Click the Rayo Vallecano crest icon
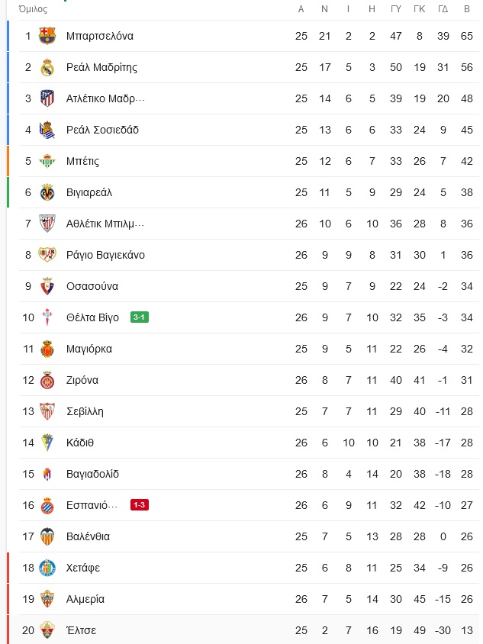Image resolution: width=483 pixels, height=644 pixels. pos(47,255)
